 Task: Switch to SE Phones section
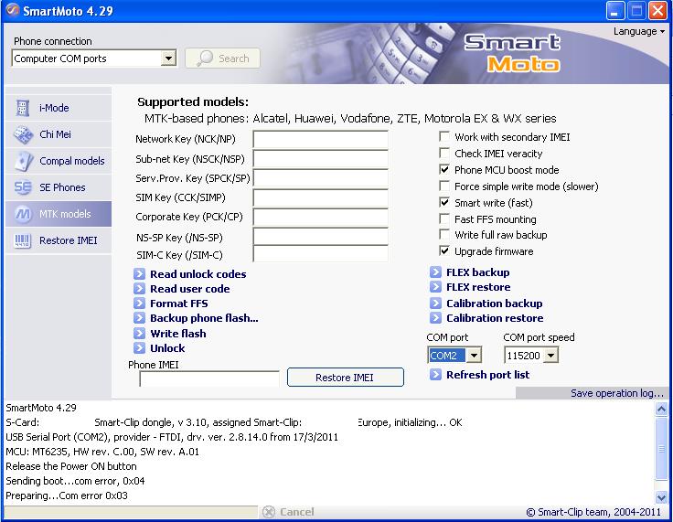point(59,187)
